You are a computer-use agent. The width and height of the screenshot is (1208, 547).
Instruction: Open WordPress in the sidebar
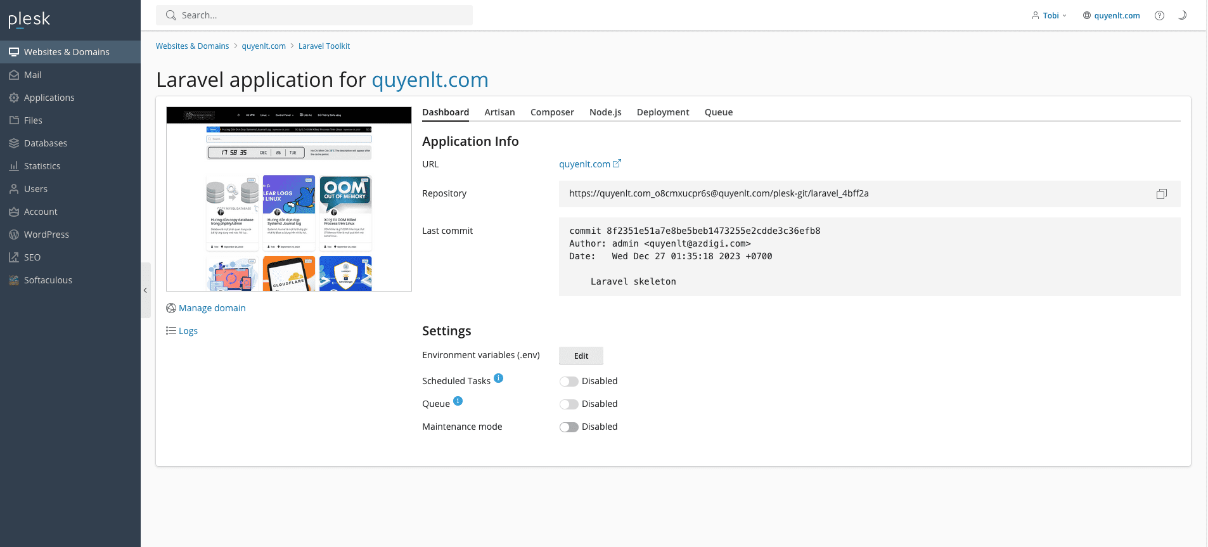(46, 235)
